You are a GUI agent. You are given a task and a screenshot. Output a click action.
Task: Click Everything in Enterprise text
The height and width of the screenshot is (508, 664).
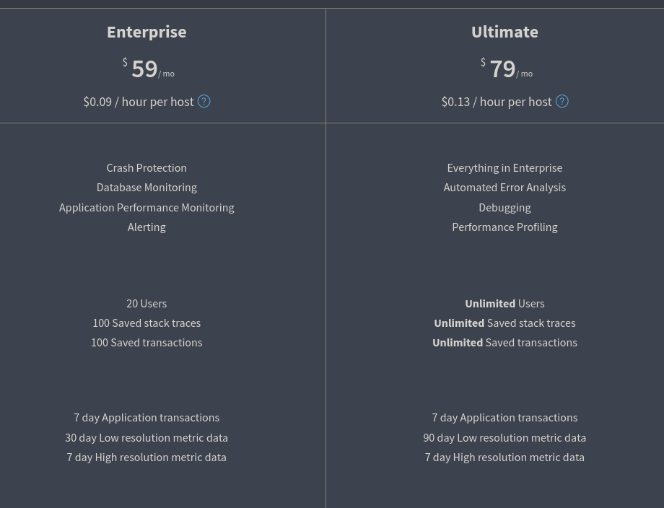[x=504, y=168]
